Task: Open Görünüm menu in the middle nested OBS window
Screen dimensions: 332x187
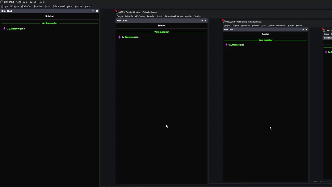Action: point(140,16)
